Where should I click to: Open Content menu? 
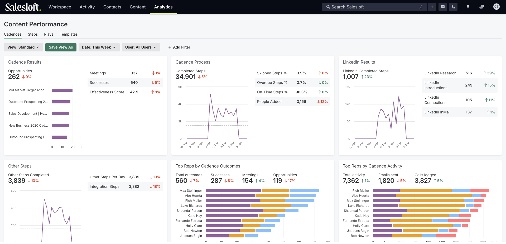coord(138,7)
